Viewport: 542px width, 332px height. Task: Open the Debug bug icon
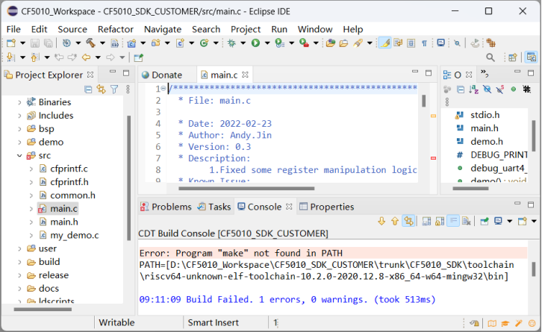click(231, 43)
